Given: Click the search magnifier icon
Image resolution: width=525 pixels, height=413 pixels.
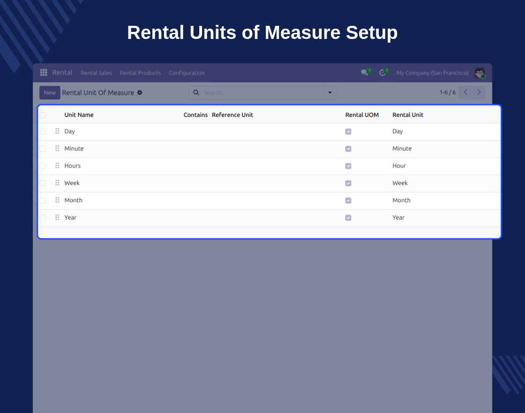Looking at the screenshot, I should 196,92.
